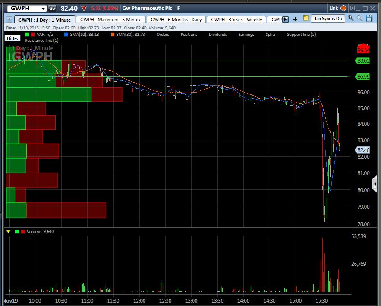
Task: Collapse the Volume panel with yellow triangle
Action: pos(9,232)
